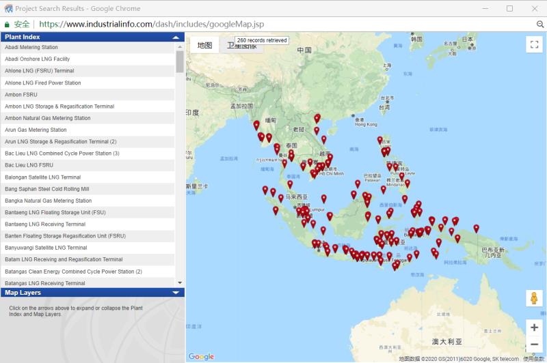Zoom in with the plus button

pyautogui.click(x=534, y=328)
